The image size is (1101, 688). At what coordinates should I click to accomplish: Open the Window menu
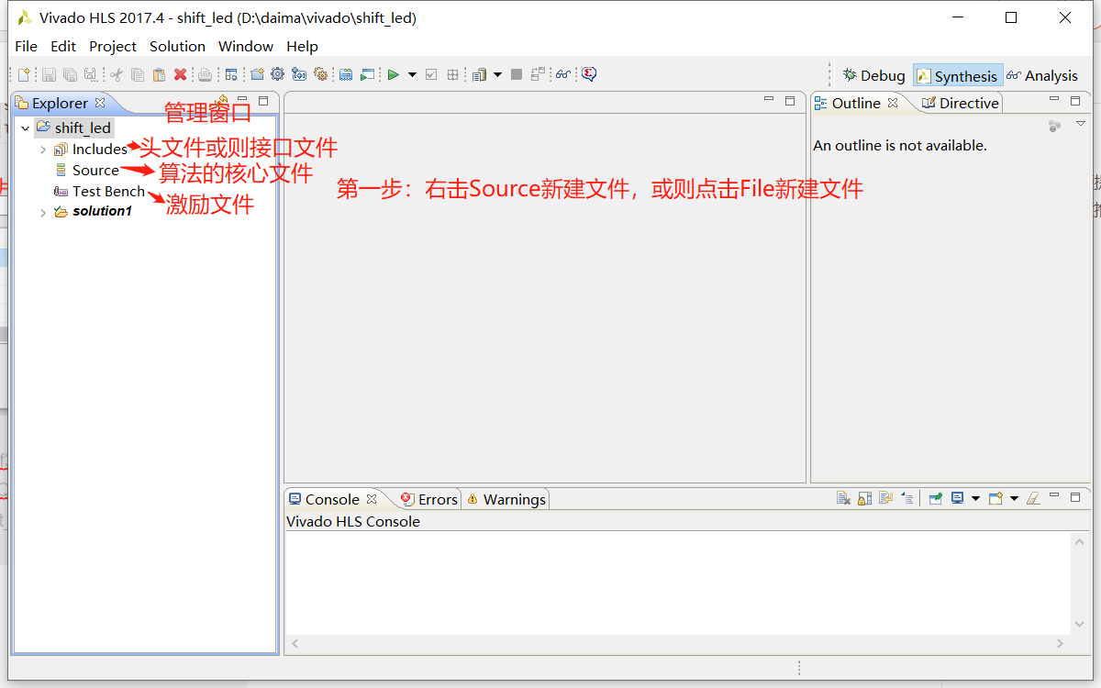246,46
